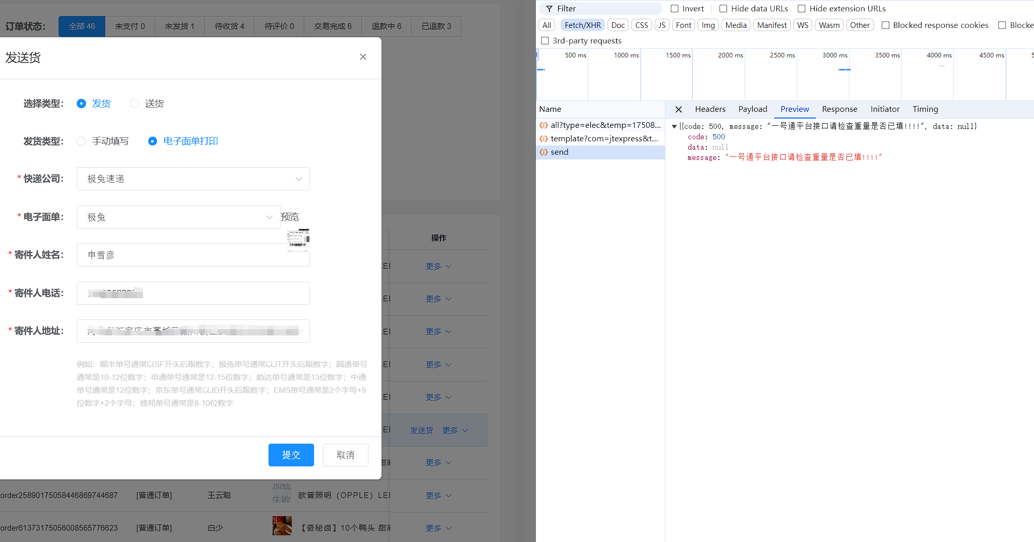Select order status tab 全部 46
This screenshot has height=542, width=1034.
pos(82,26)
